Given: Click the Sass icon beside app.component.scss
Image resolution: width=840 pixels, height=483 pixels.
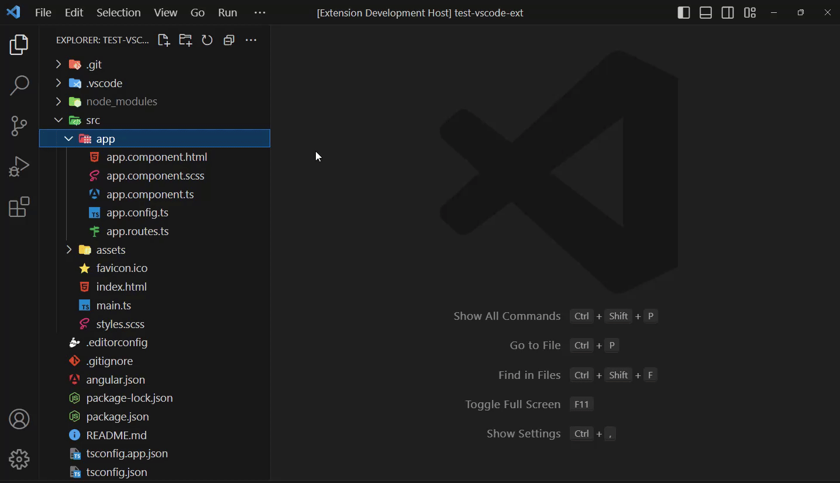Looking at the screenshot, I should (x=94, y=175).
